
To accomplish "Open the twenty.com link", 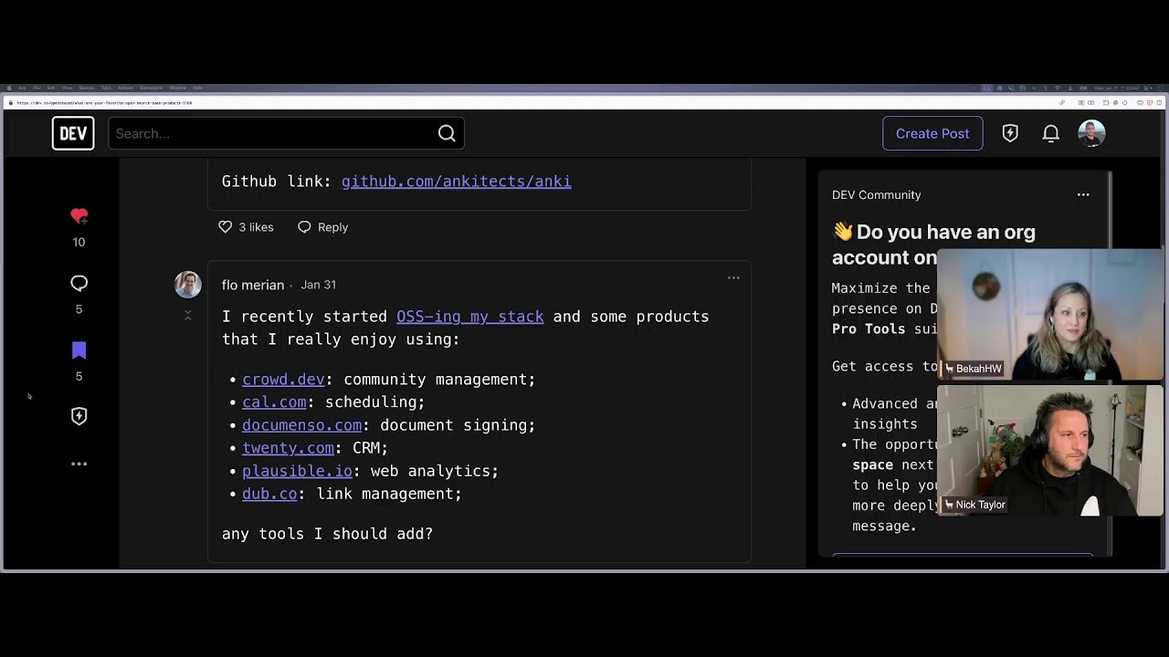I will point(288,448).
